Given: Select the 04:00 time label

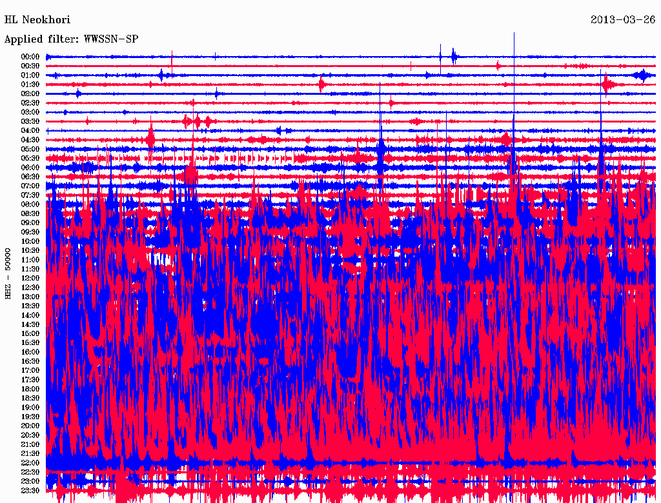Looking at the screenshot, I should click(x=30, y=131).
